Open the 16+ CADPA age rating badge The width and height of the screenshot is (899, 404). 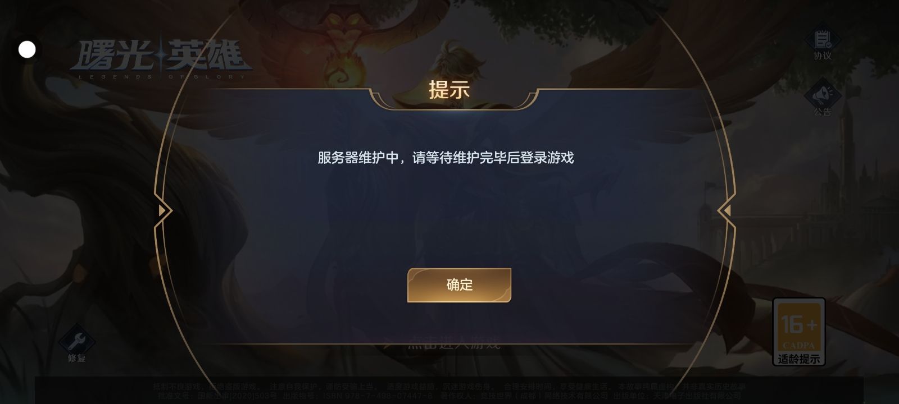point(798,332)
